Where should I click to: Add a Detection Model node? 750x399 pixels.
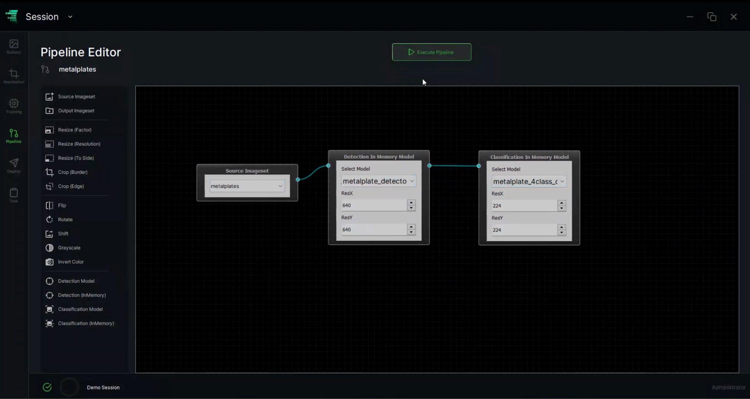click(x=70, y=281)
